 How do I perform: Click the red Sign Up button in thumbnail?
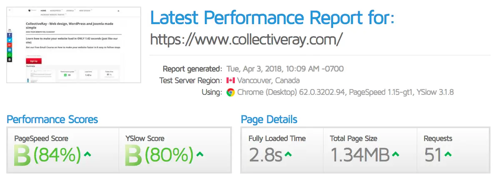pos(34,61)
